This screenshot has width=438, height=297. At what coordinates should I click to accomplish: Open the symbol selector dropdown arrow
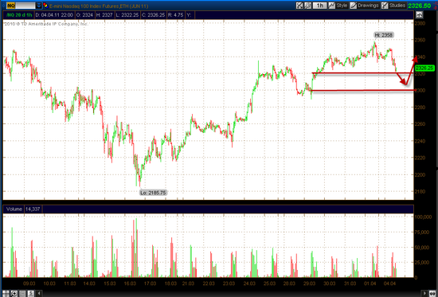[39, 6]
